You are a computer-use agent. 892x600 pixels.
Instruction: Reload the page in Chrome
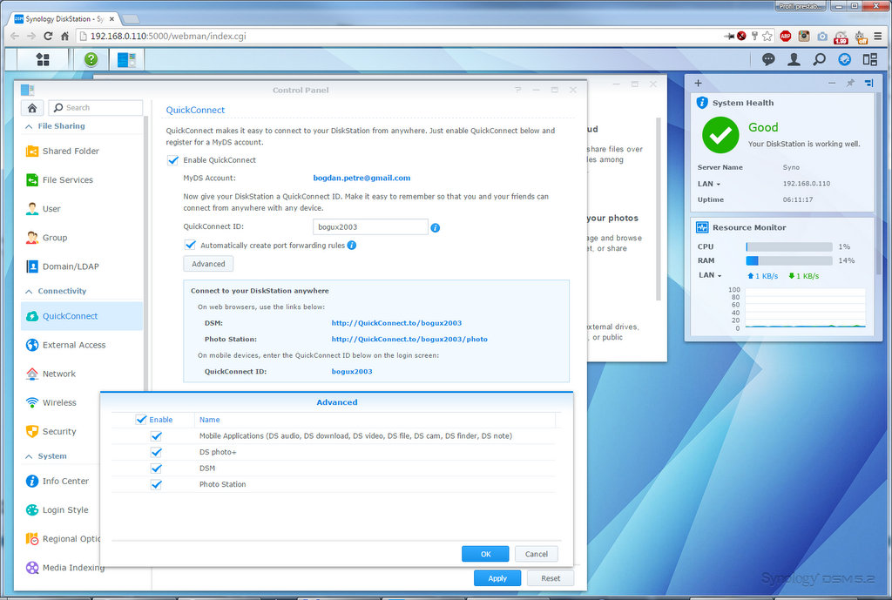tap(48, 36)
